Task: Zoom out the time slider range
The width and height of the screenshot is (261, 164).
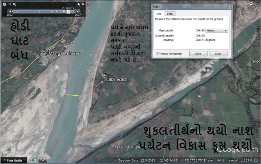Action: click(x=9, y=4)
